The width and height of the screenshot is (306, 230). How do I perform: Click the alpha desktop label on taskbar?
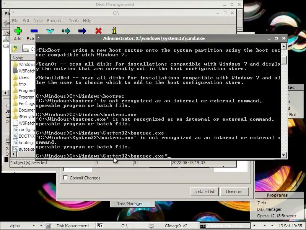[15, 226]
